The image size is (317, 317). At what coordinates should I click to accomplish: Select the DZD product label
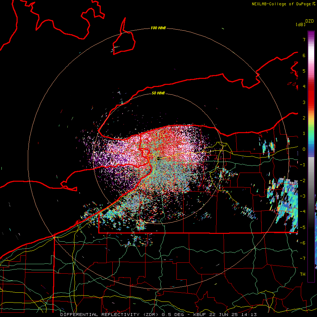click(310, 21)
